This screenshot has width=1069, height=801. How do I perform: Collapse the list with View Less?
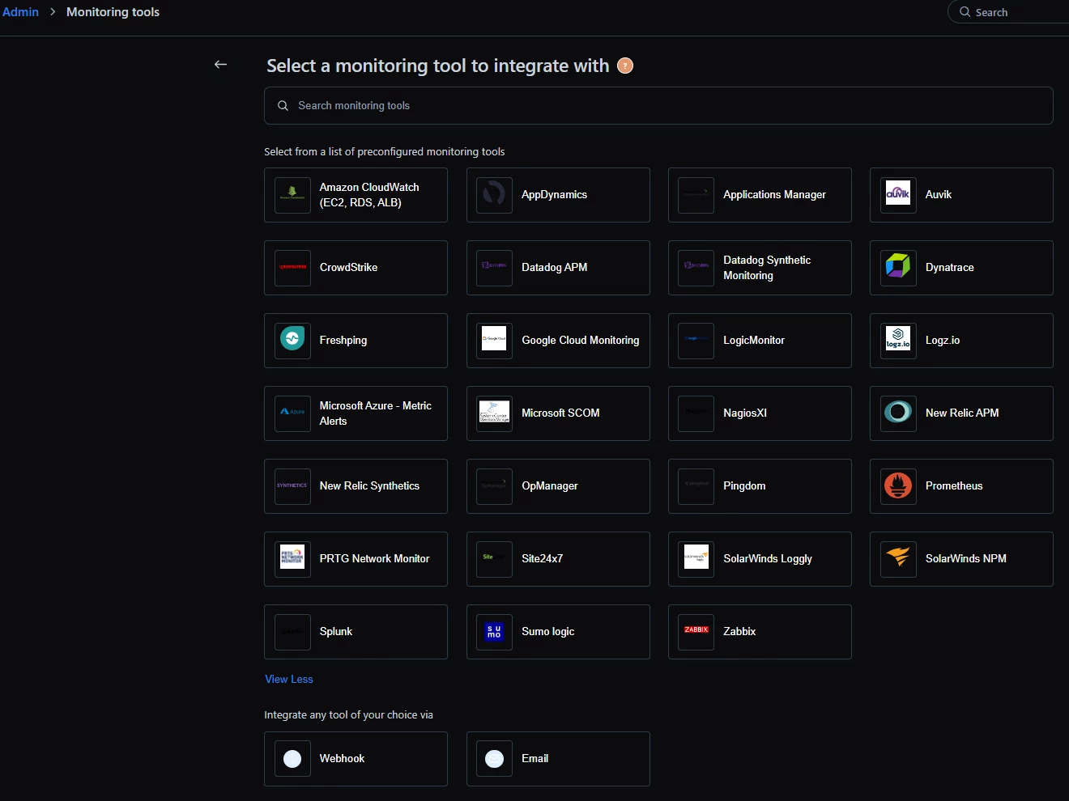pos(289,679)
